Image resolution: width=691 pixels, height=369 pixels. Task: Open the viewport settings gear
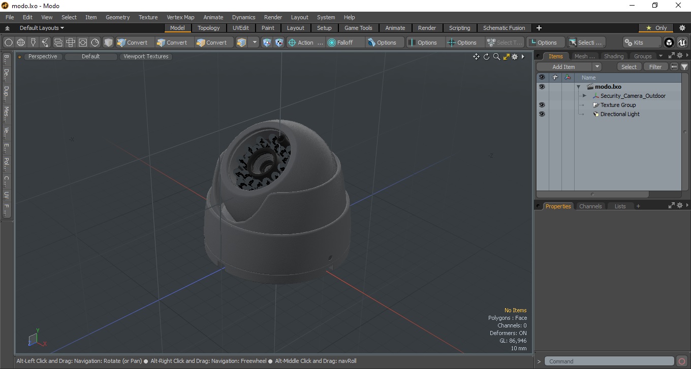[x=515, y=57]
